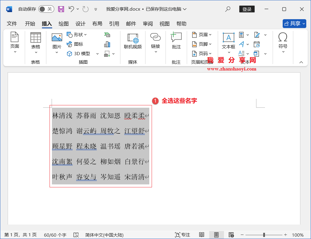This screenshot has width=311, height=239.
Task: Click the Date and Time icon
Action: (x=257, y=44)
